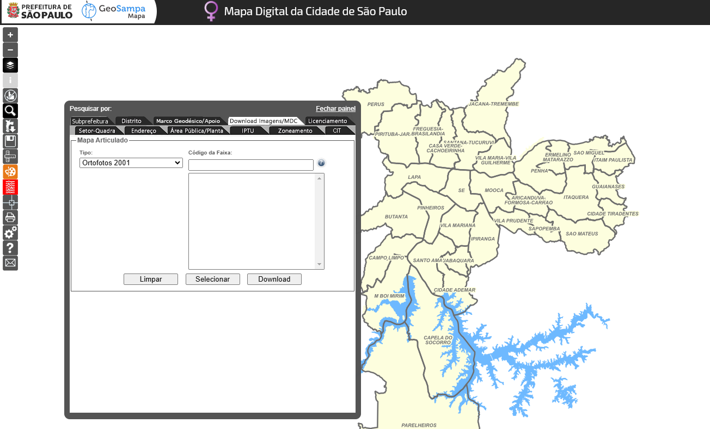Open the Subprefeitura search tab
Screen dimensions: 710x429
[90, 121]
